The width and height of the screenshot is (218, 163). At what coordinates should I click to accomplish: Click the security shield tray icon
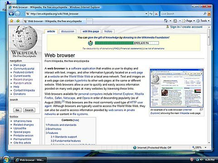[192, 159]
